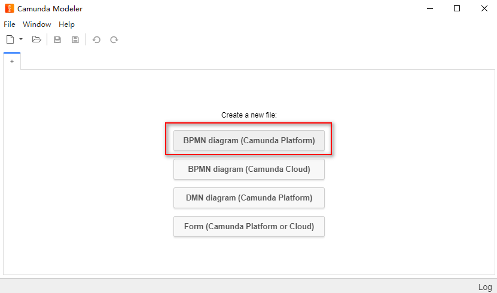Create DMN diagram (Camunda Platform)

249,198
